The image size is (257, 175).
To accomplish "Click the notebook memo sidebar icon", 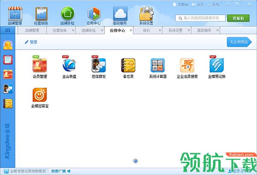I will pos(8,104).
